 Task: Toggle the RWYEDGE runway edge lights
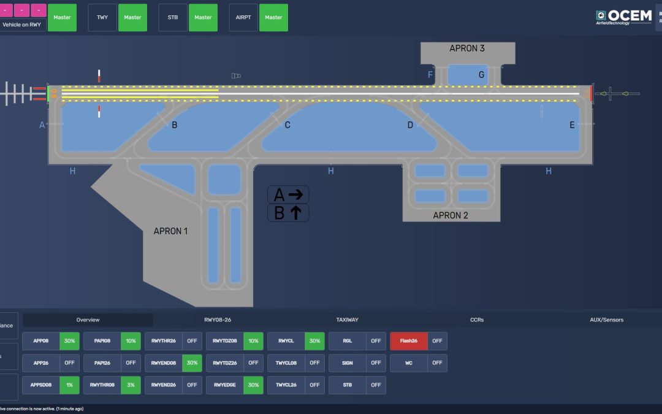point(235,385)
